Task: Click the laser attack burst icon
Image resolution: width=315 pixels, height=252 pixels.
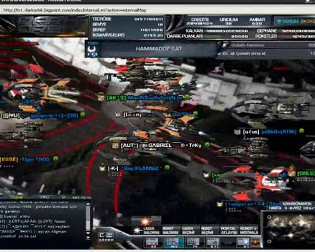Action: click(x=146, y=222)
